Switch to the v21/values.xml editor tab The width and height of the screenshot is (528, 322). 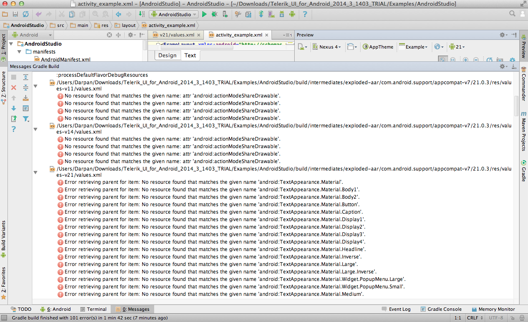pyautogui.click(x=177, y=35)
